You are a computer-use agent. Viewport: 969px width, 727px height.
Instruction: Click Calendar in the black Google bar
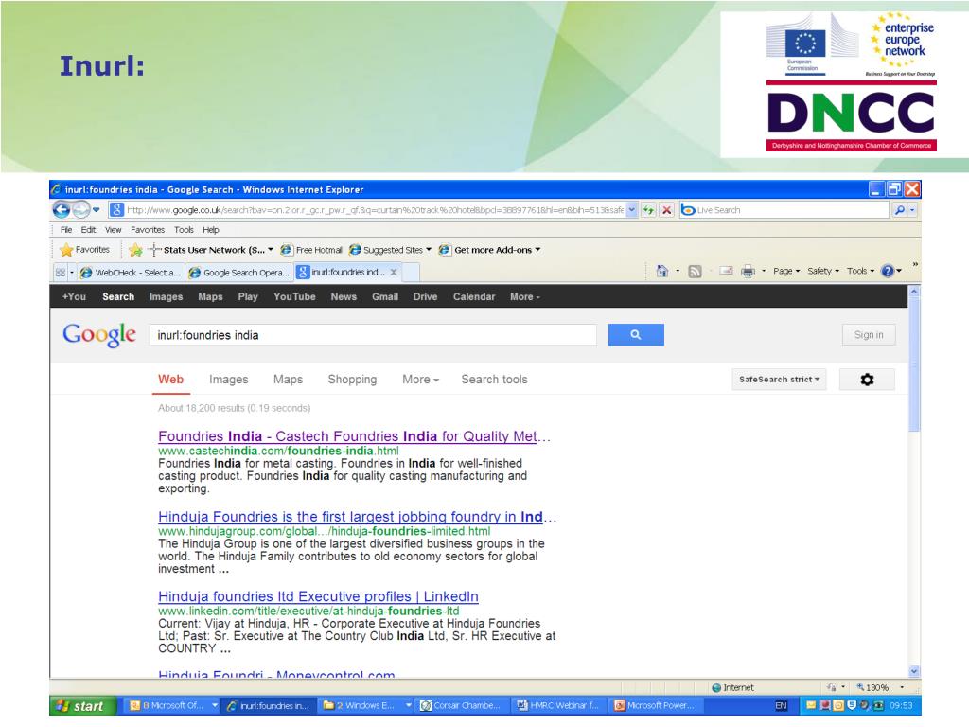(x=474, y=296)
